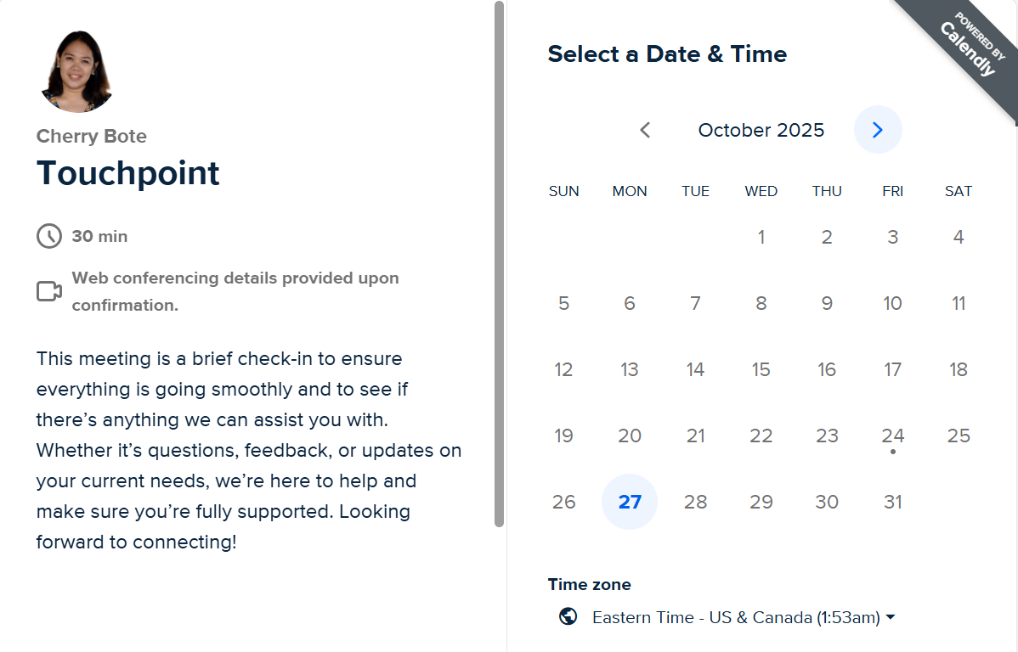
Task: Pick October 31 date
Action: [x=892, y=502]
